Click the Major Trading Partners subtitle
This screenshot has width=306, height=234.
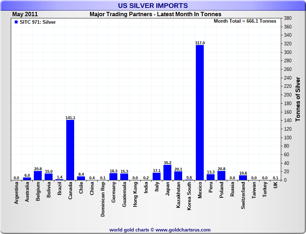tap(156, 14)
